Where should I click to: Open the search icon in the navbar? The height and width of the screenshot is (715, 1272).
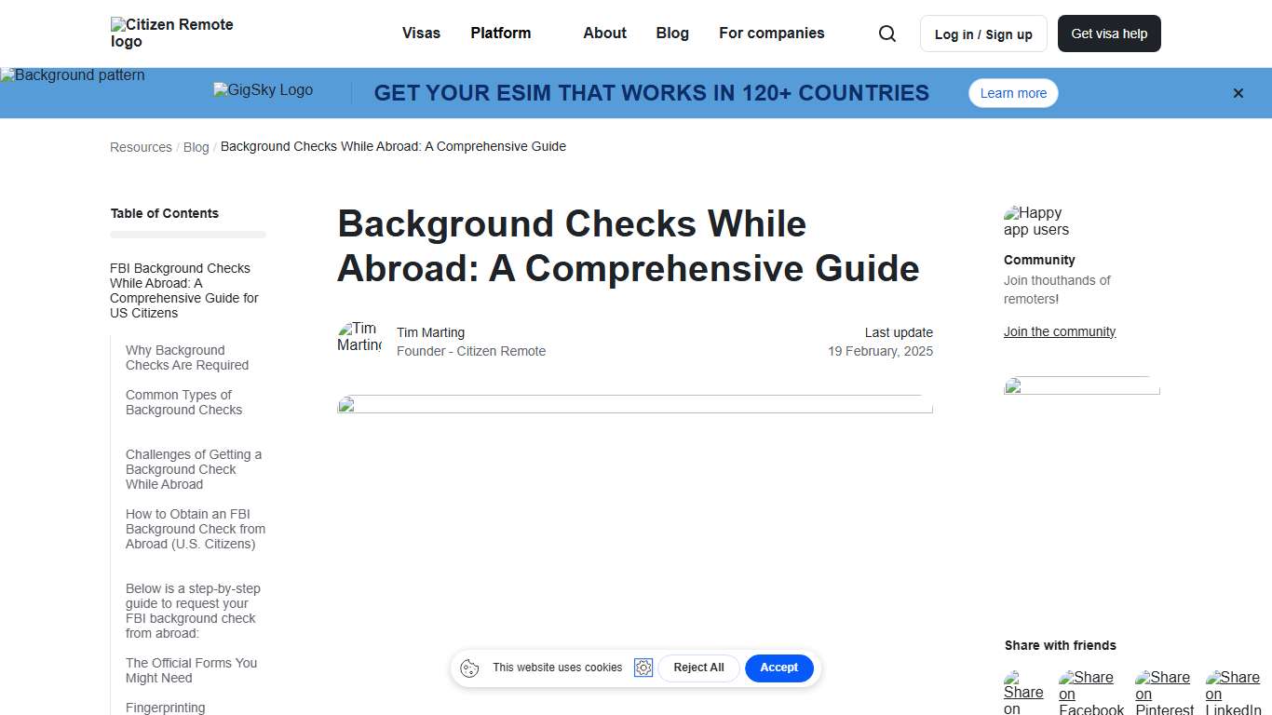point(886,34)
